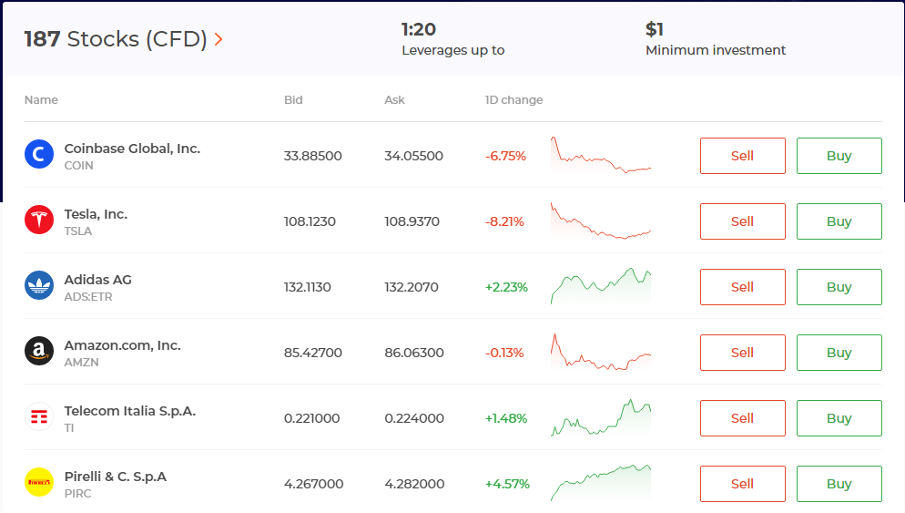Screen dimensions: 905x513
Task: Sell Amazon.com stock
Action: (x=743, y=353)
